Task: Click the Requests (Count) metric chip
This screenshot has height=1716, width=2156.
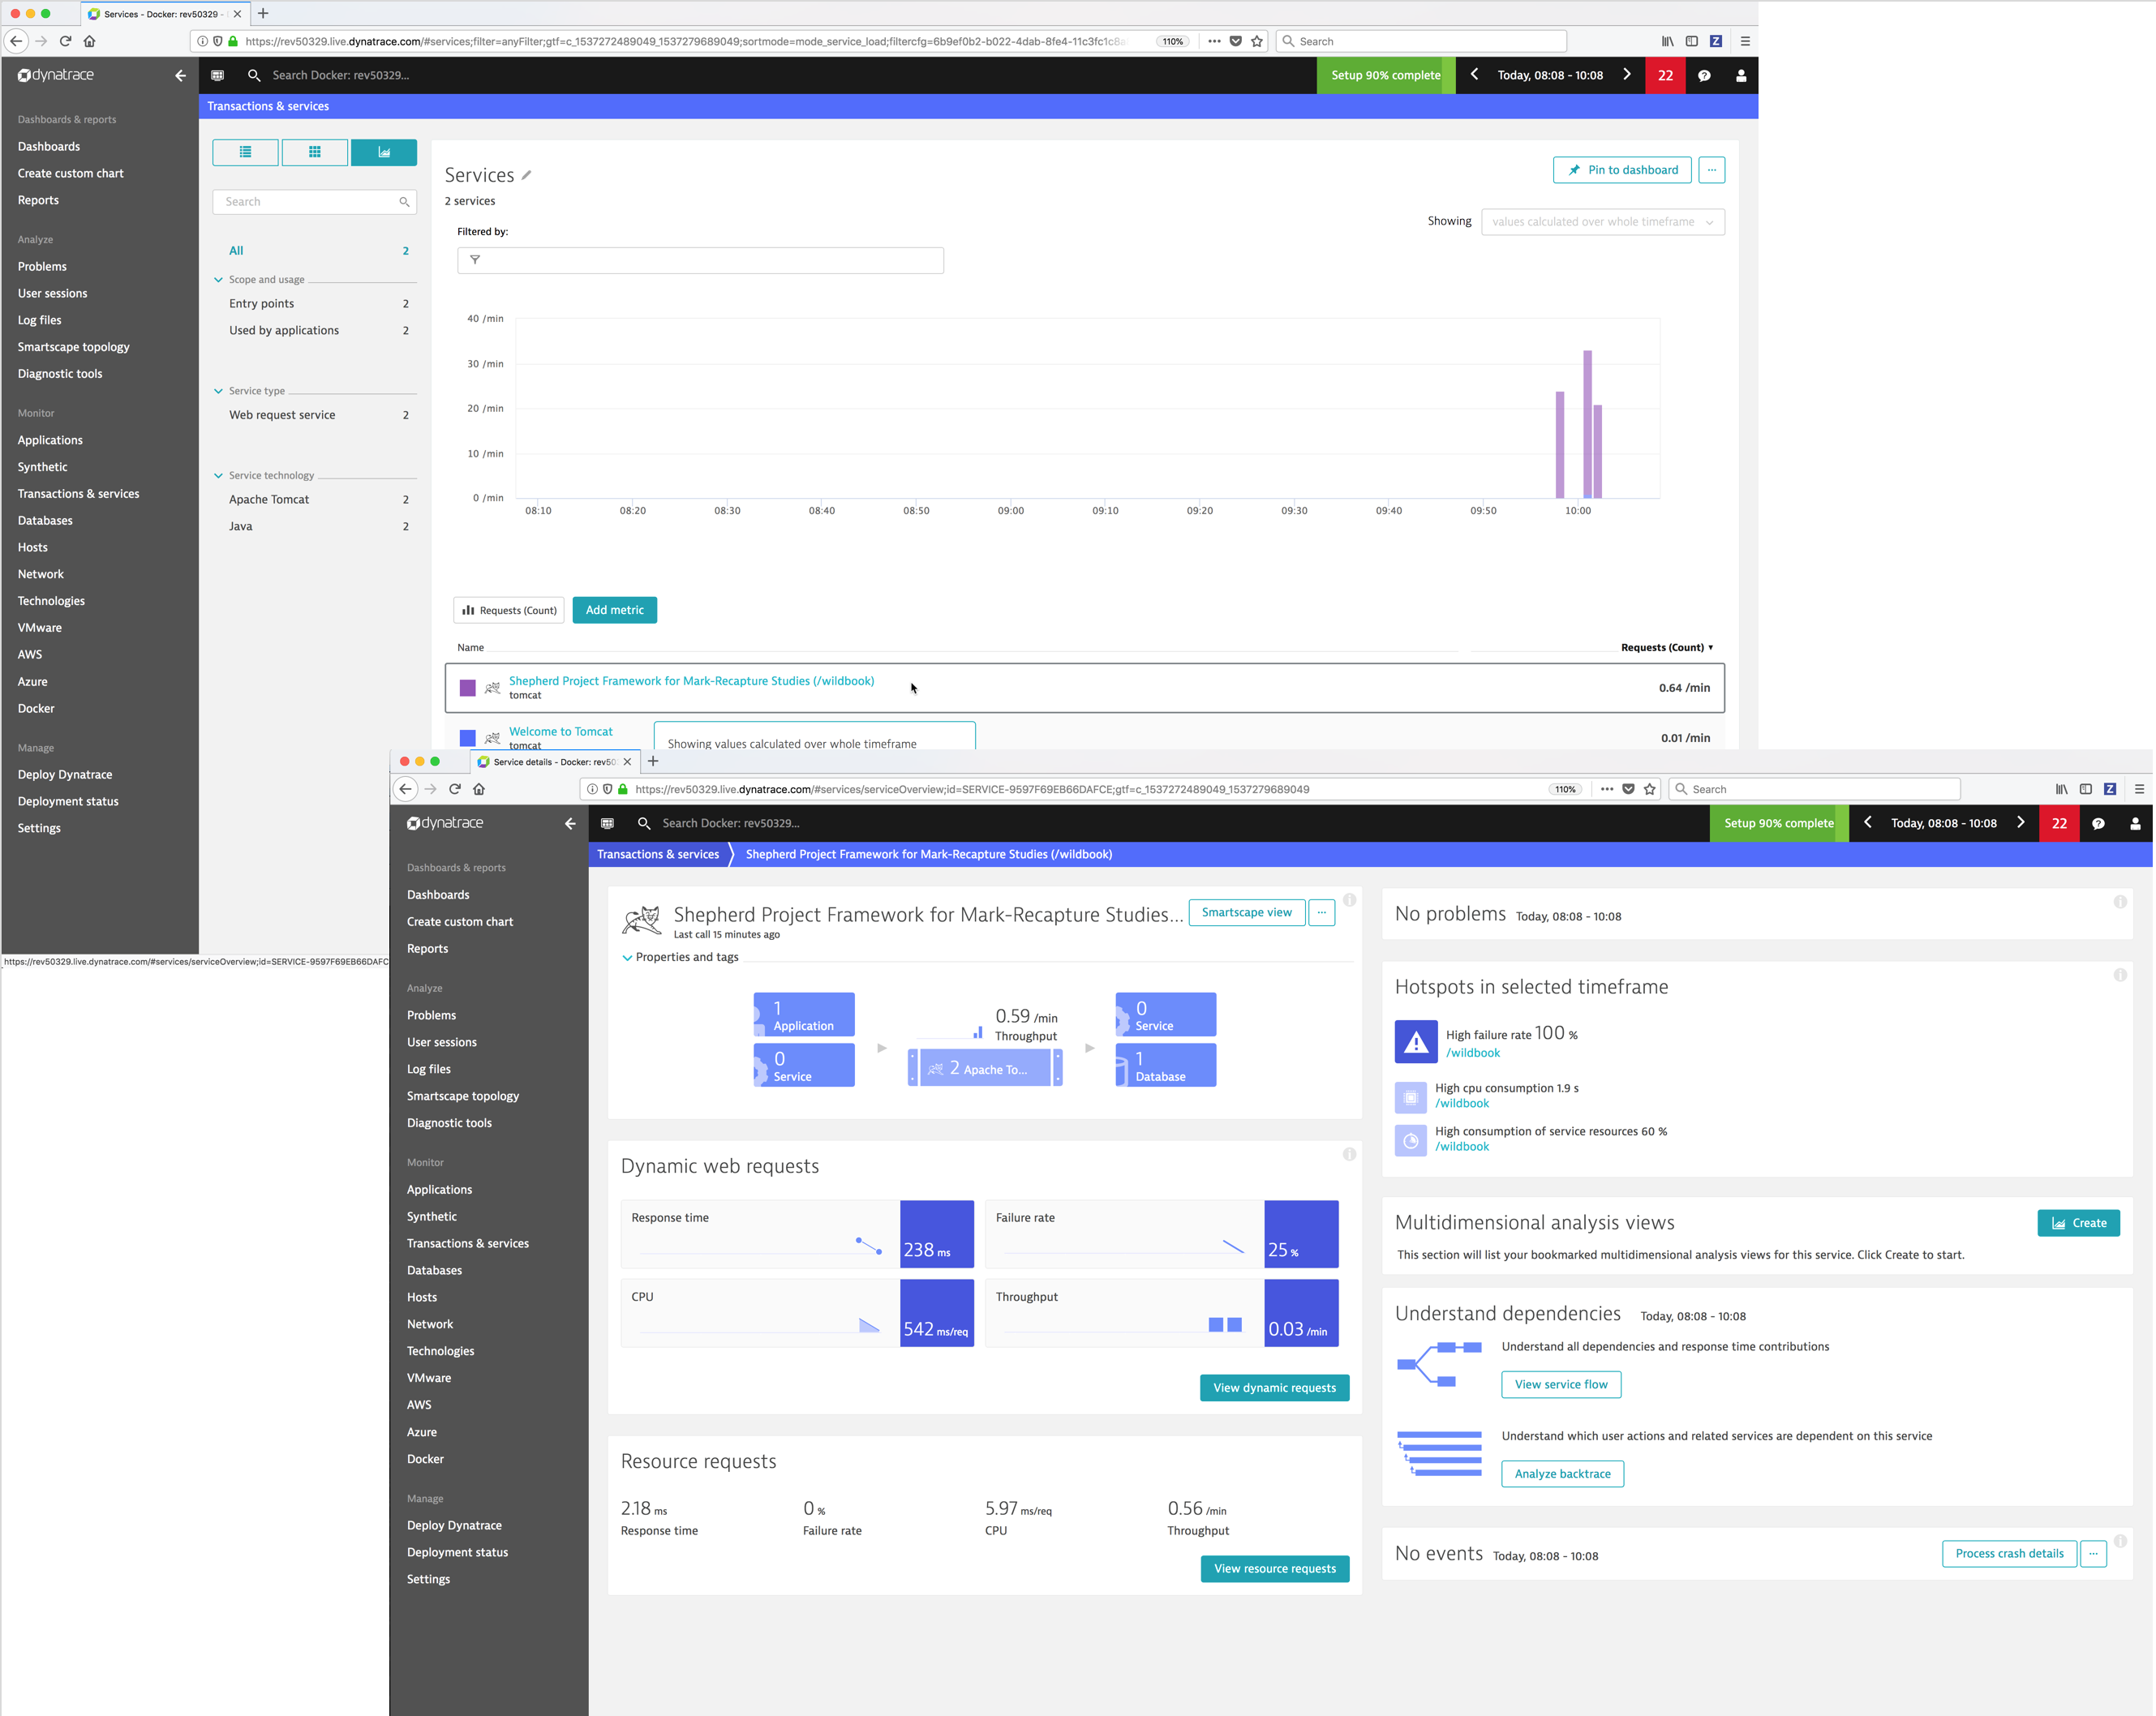Action: [509, 610]
